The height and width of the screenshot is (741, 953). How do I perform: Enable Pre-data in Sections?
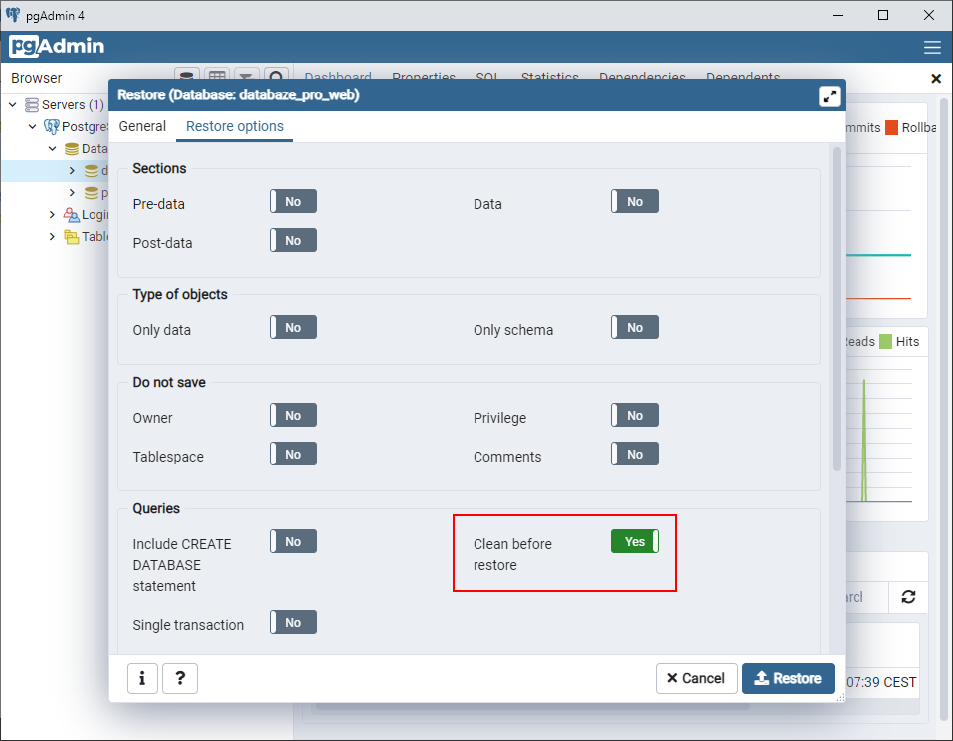pyautogui.click(x=292, y=201)
